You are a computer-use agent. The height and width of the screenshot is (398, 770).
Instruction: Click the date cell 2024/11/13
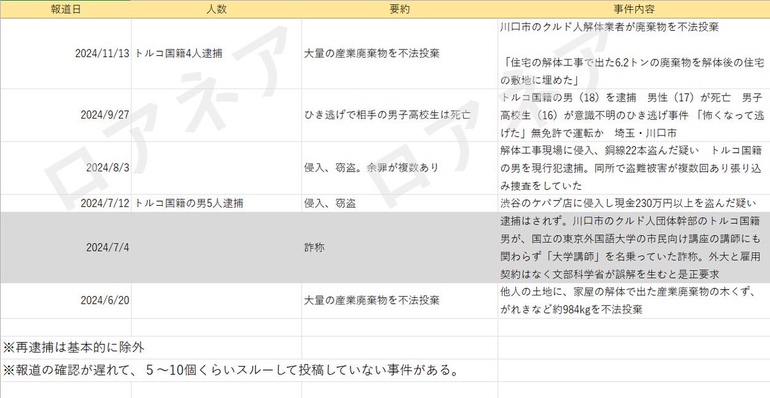coord(65,54)
